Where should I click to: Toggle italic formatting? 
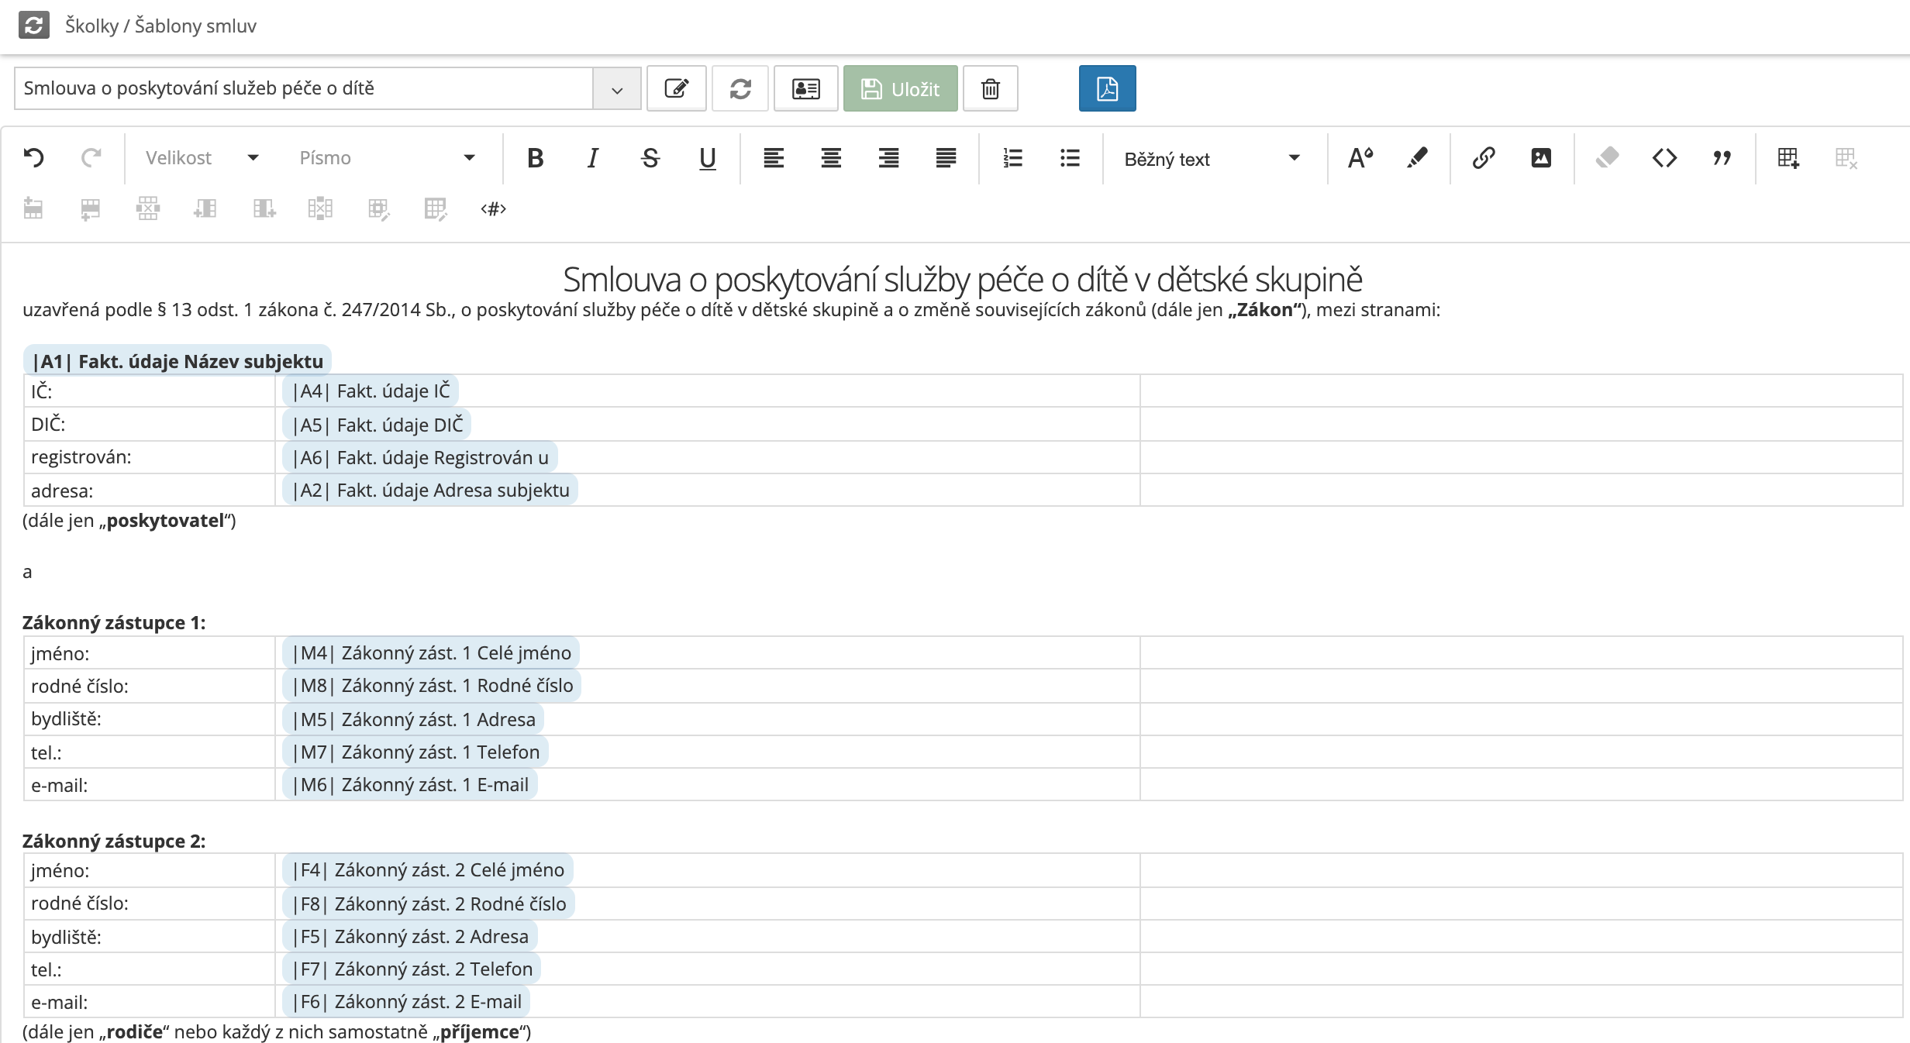coord(593,158)
